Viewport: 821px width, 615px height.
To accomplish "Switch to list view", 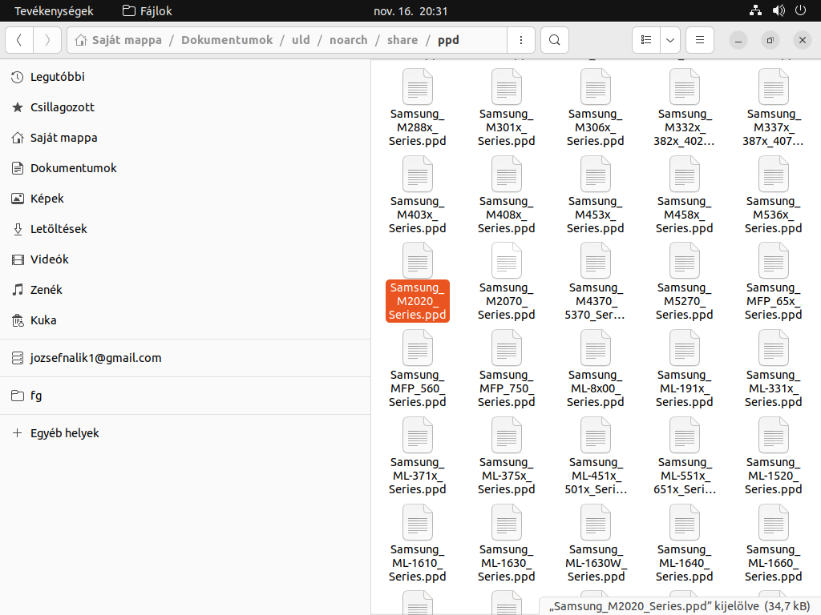I will click(x=646, y=40).
